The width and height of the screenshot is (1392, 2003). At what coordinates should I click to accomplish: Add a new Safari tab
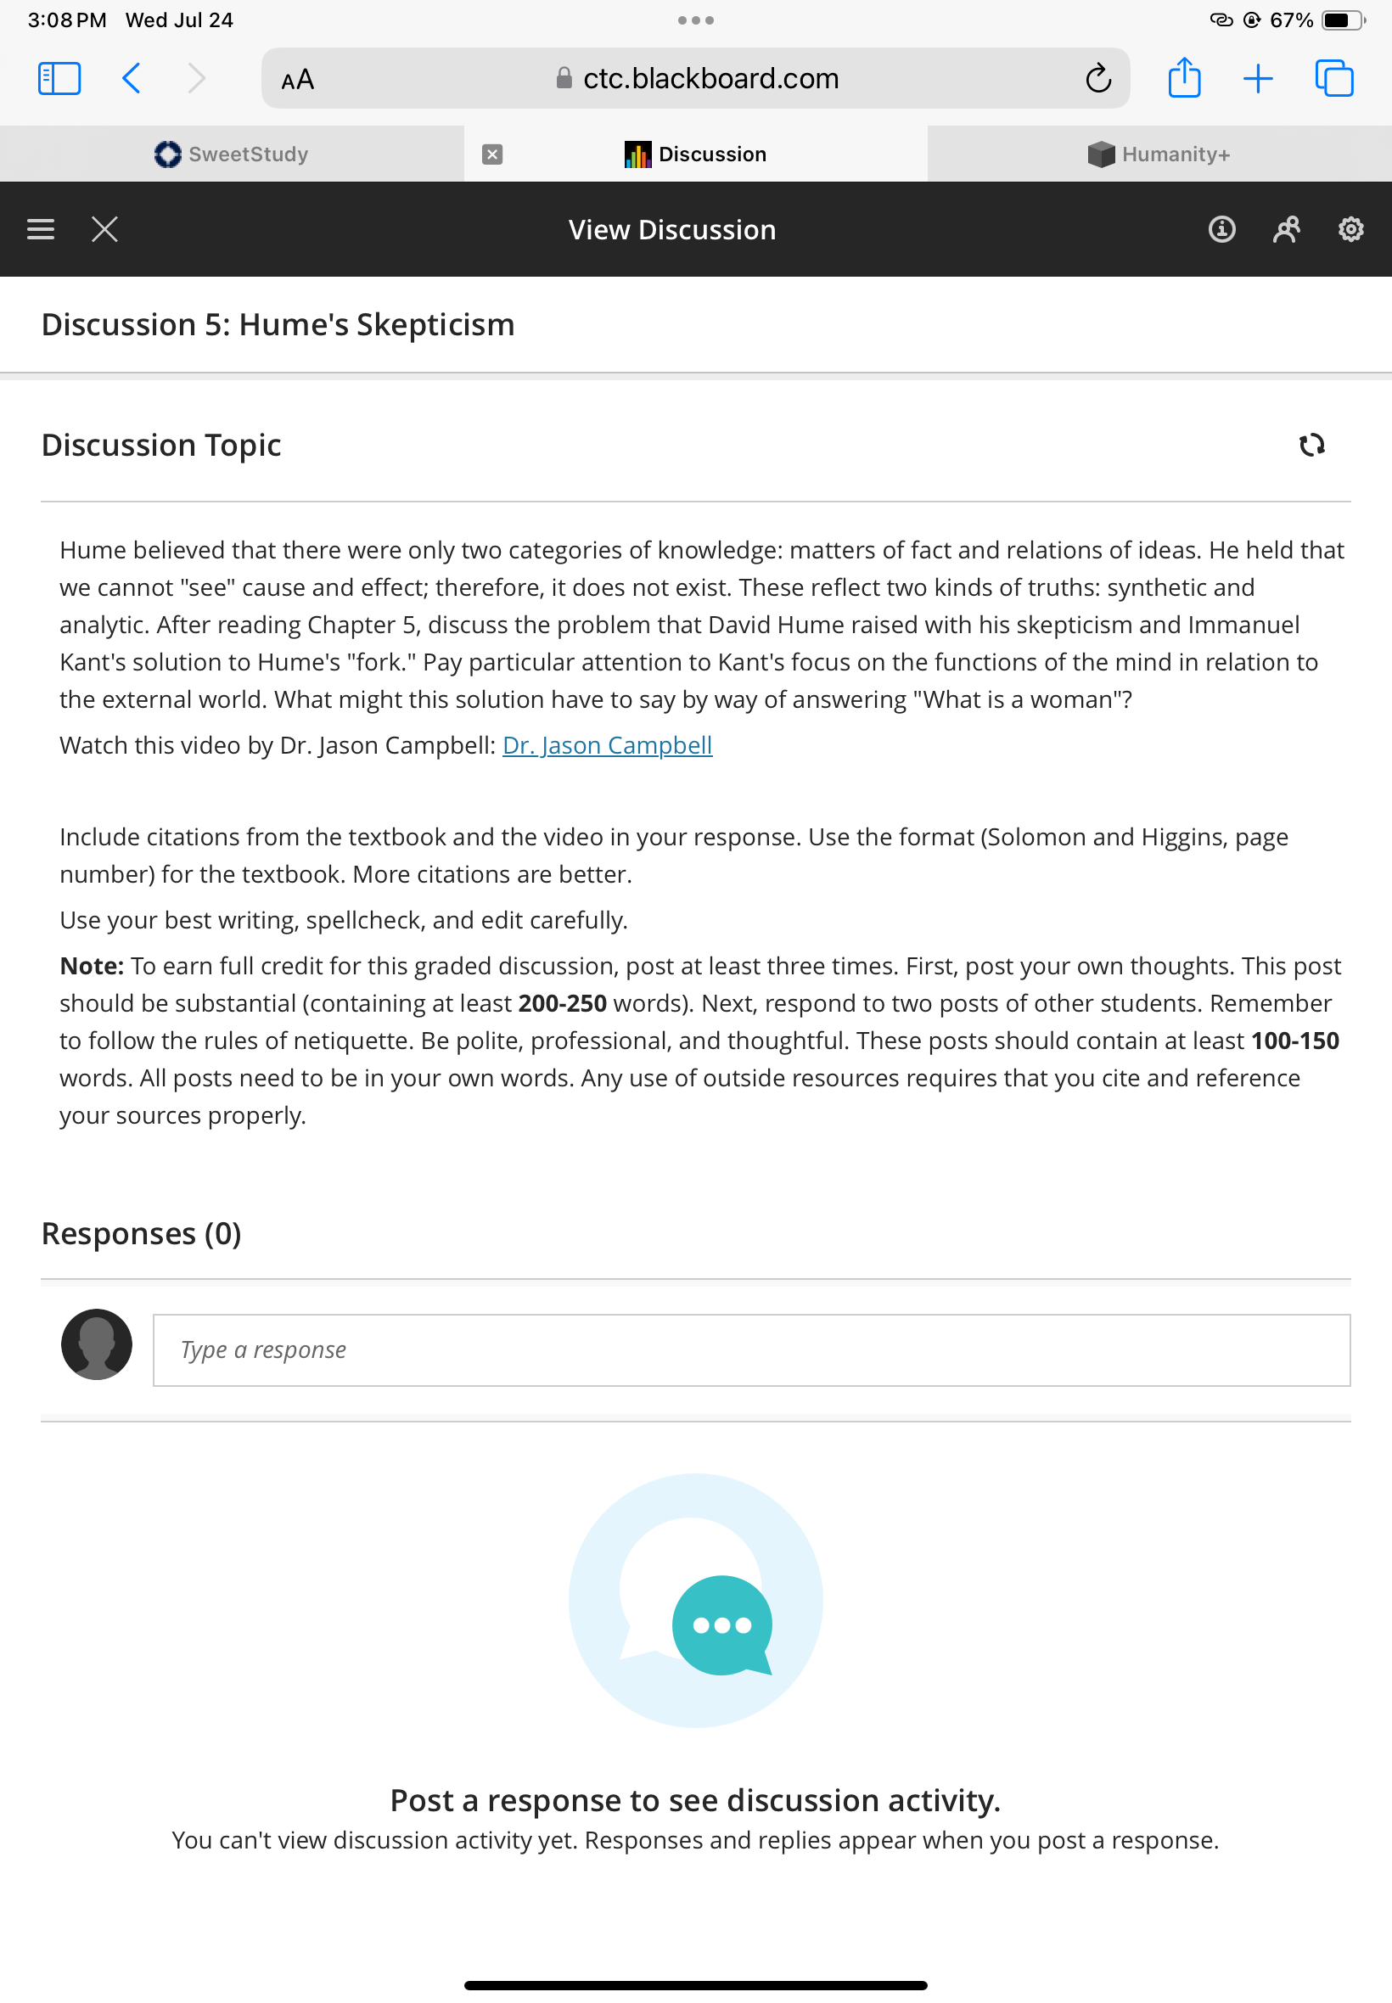[1258, 78]
